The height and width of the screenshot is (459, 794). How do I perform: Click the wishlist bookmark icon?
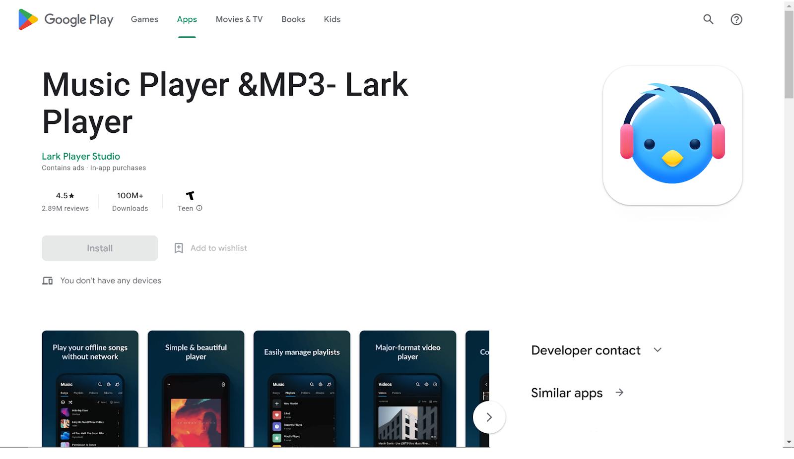179,248
